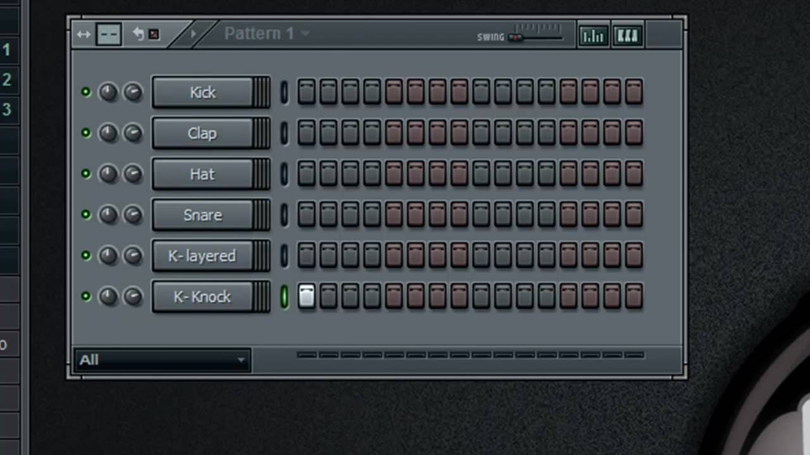Activate the ninth step of Clap
Screen dimensions: 810x455
(x=481, y=133)
